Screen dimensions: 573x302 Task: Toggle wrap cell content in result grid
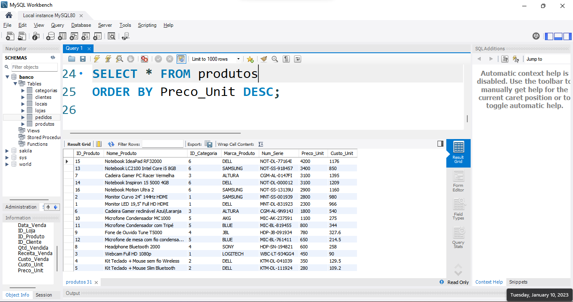[261, 144]
